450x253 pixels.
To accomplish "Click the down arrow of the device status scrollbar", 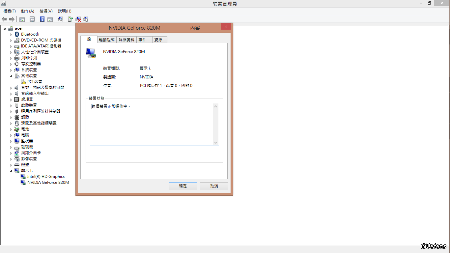I will (x=216, y=143).
